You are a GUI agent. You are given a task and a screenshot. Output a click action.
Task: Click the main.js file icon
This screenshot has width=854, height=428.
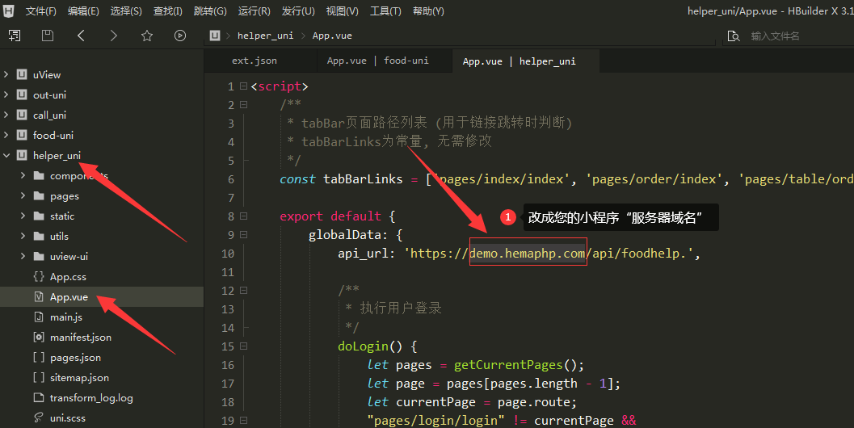(39, 317)
